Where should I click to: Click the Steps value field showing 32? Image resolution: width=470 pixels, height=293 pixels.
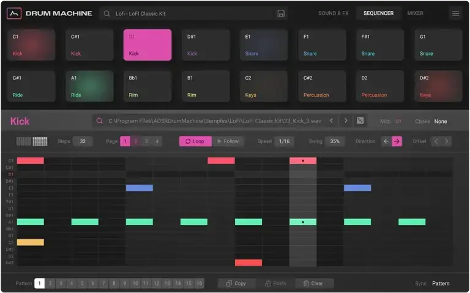point(83,141)
